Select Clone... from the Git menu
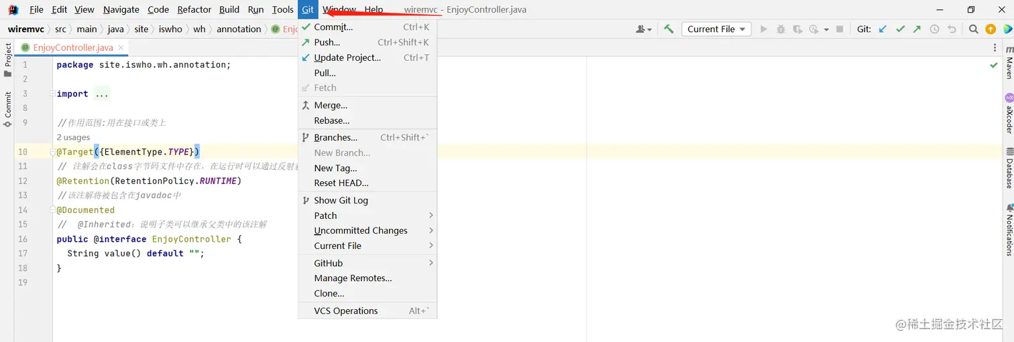1014x342 pixels. tap(368, 293)
